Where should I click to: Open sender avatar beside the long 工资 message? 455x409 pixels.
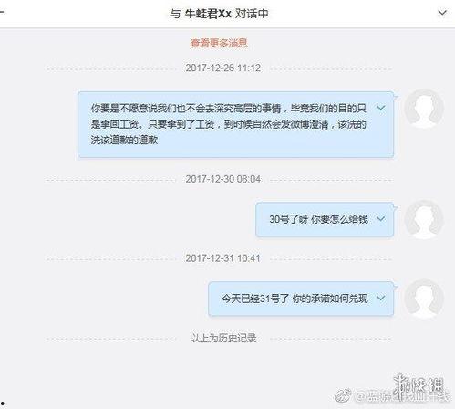424,109
